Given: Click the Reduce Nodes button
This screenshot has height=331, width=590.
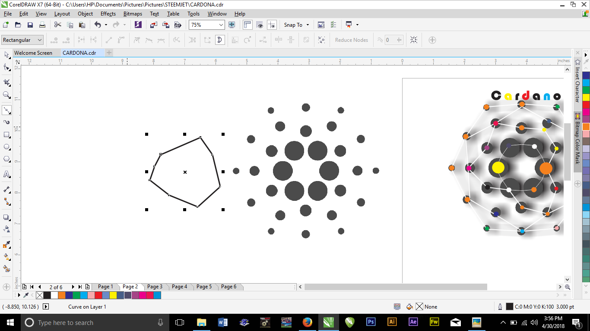Looking at the screenshot, I should 352,40.
